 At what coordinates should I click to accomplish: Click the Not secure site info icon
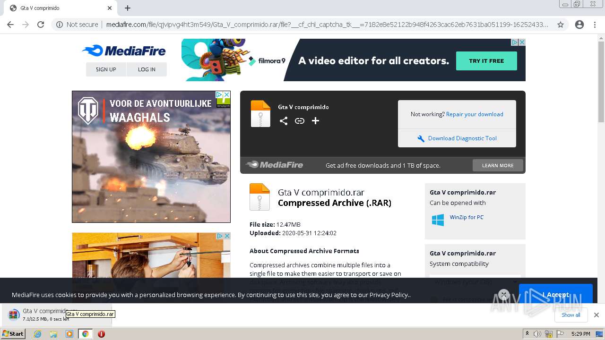[60, 25]
